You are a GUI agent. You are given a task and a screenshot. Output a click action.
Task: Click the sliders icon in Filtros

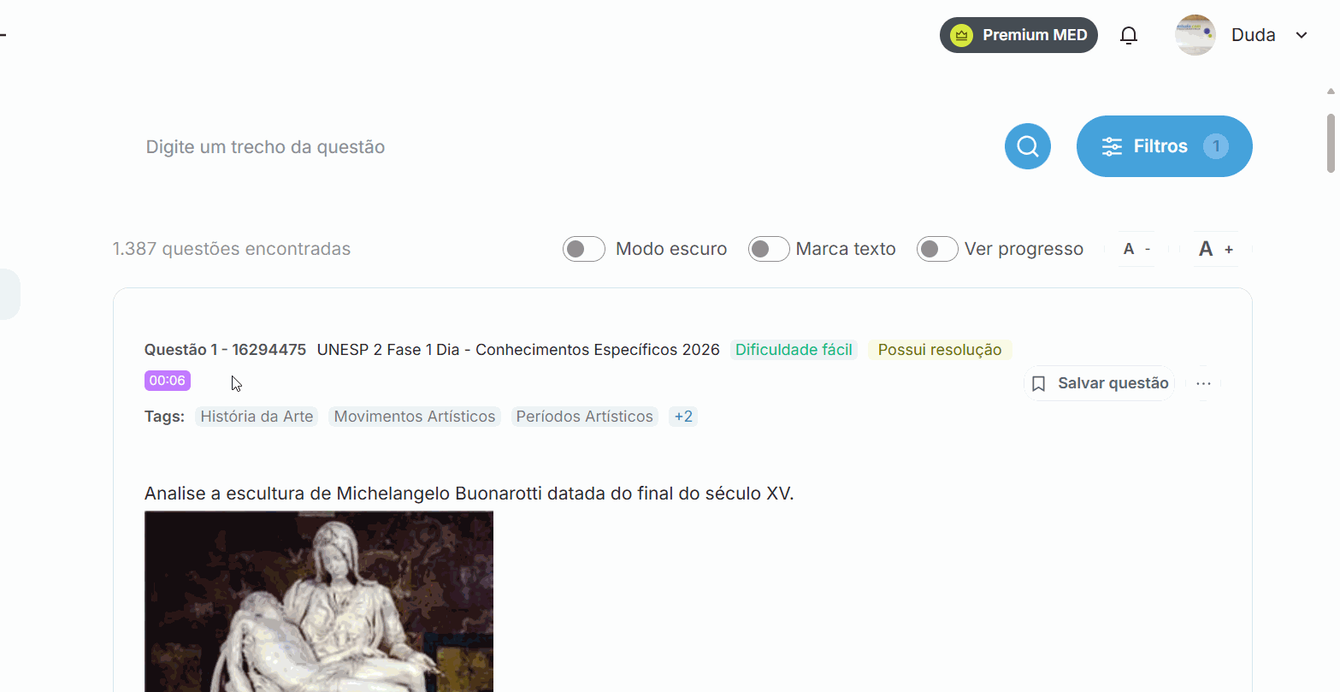point(1112,146)
